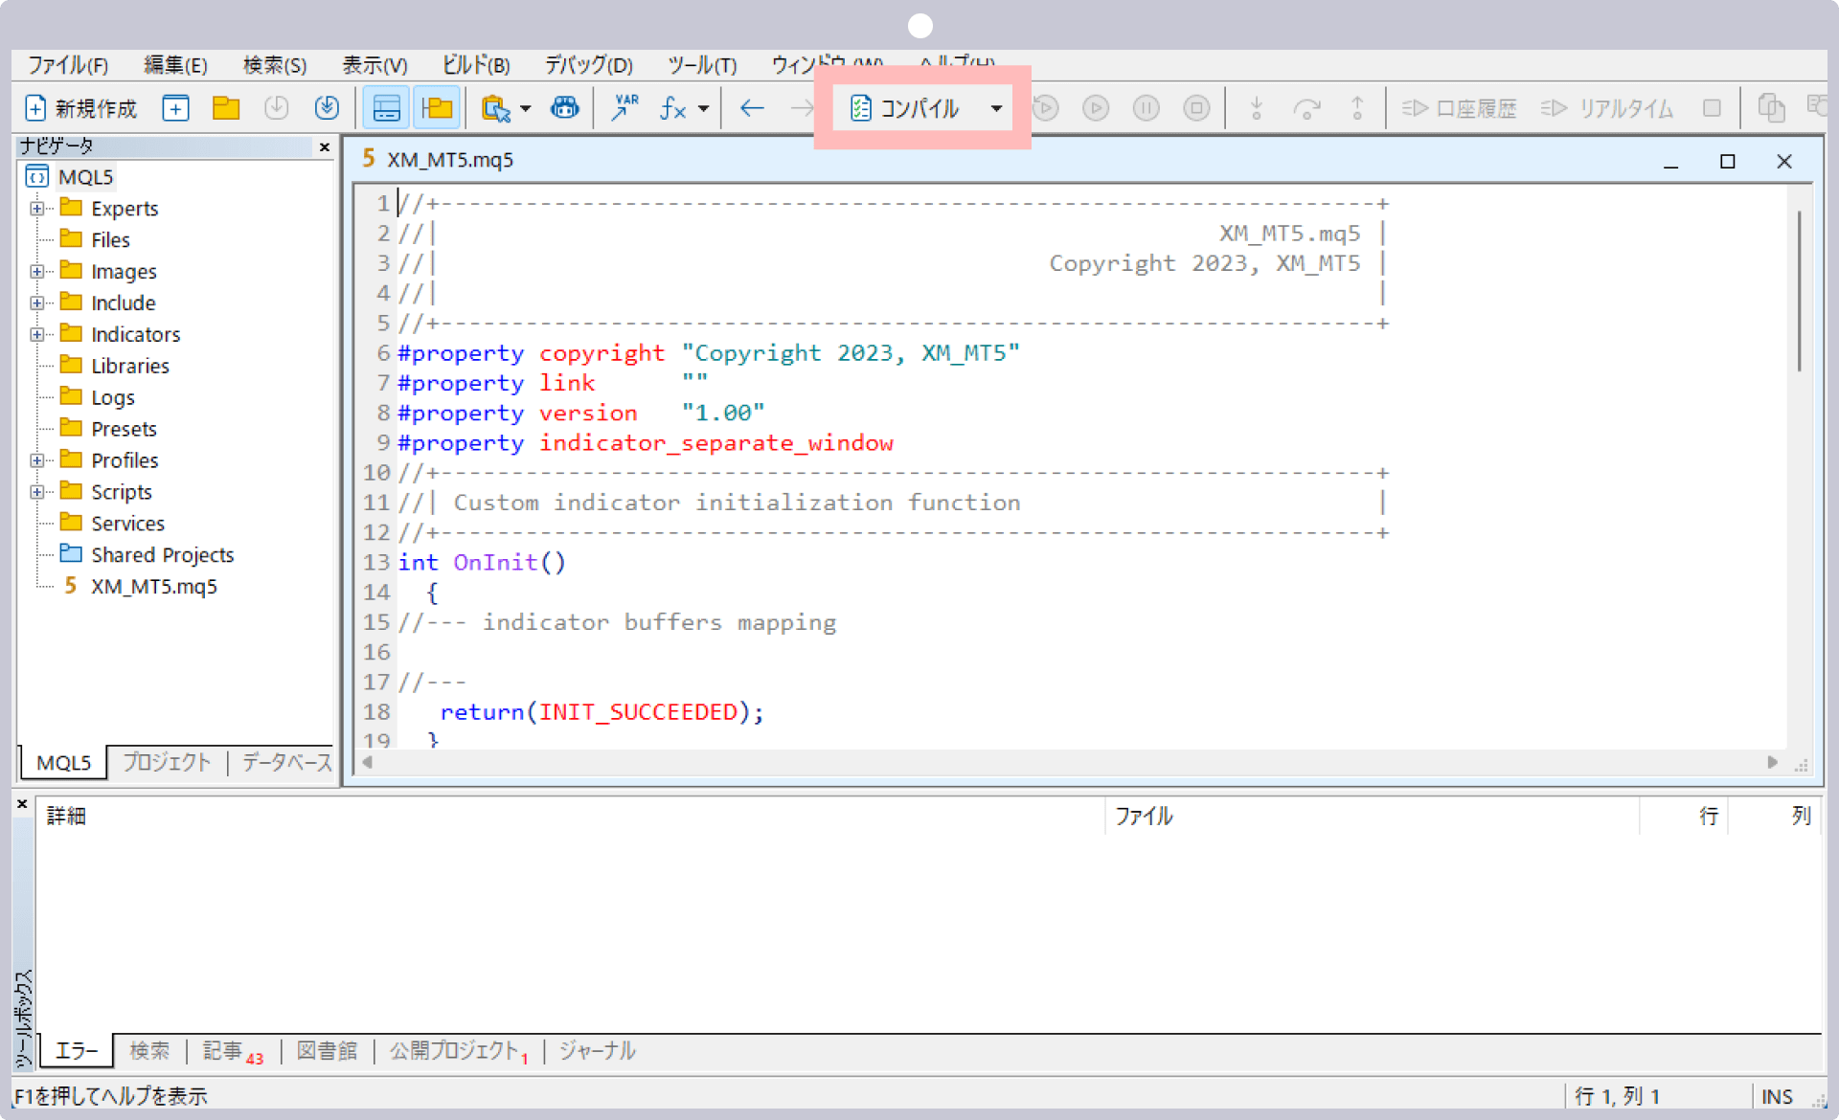
Task: Open dropdown next to clipboard cursor icon
Action: point(525,109)
